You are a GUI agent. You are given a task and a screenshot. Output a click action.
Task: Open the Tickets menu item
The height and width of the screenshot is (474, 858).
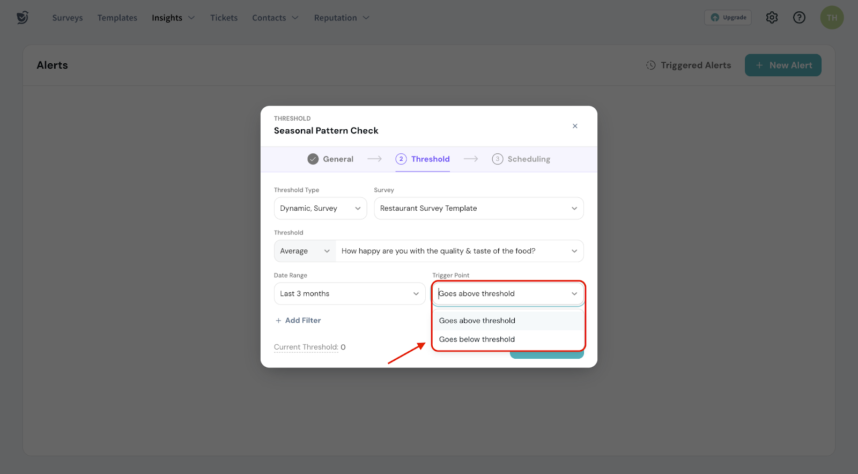coord(224,18)
